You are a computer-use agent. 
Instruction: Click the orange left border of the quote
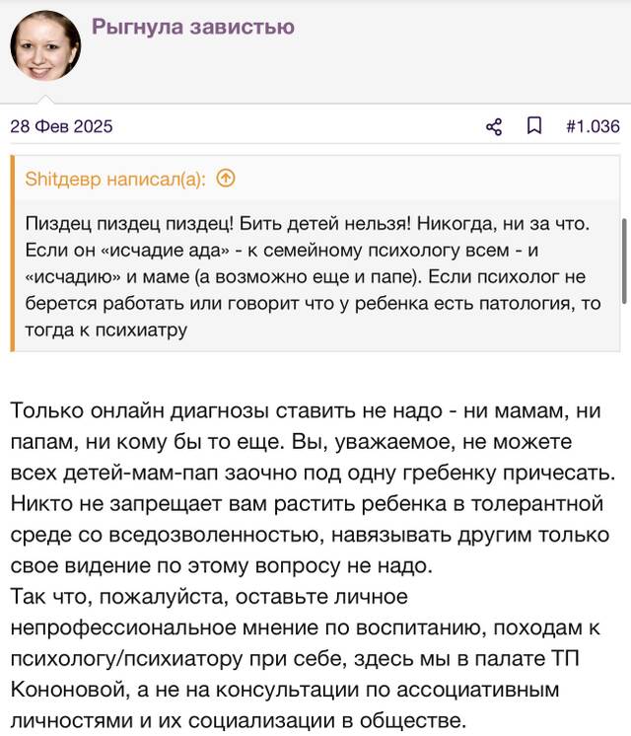pos(13,254)
